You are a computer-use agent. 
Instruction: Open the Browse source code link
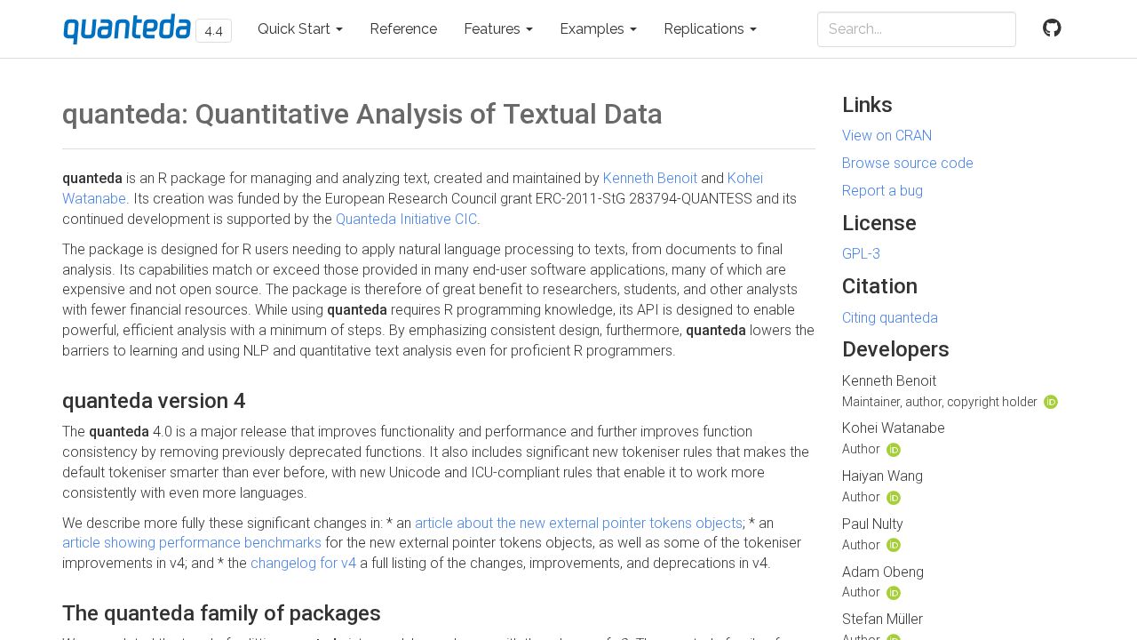pyautogui.click(x=908, y=164)
